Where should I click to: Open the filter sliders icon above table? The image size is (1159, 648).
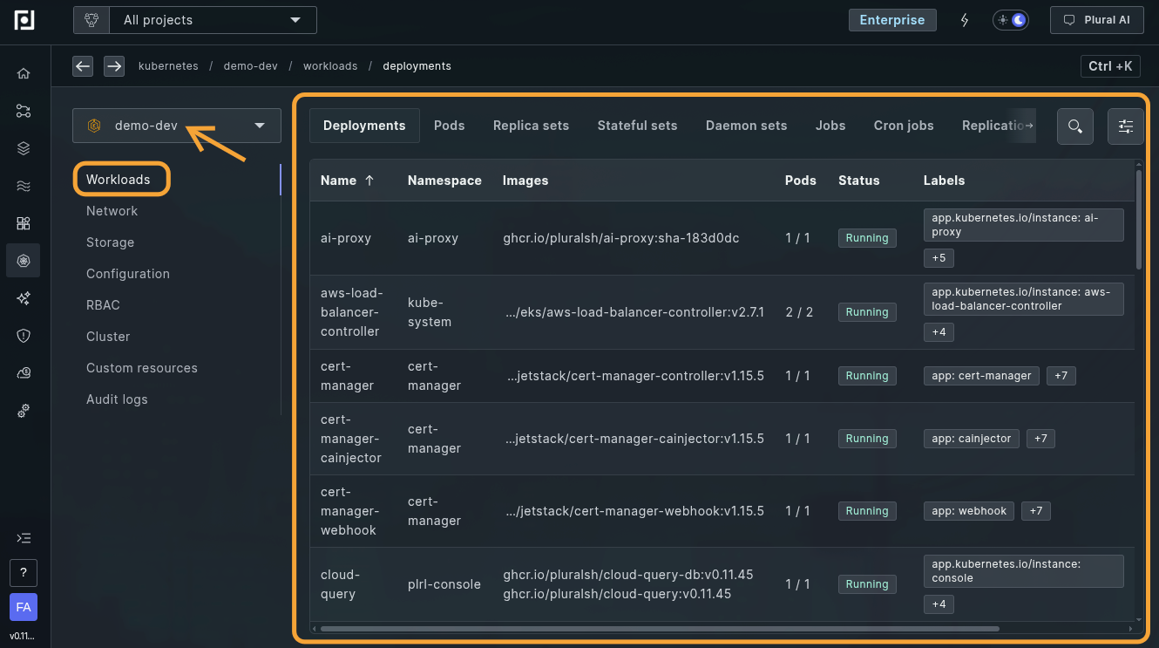pyautogui.click(x=1125, y=126)
